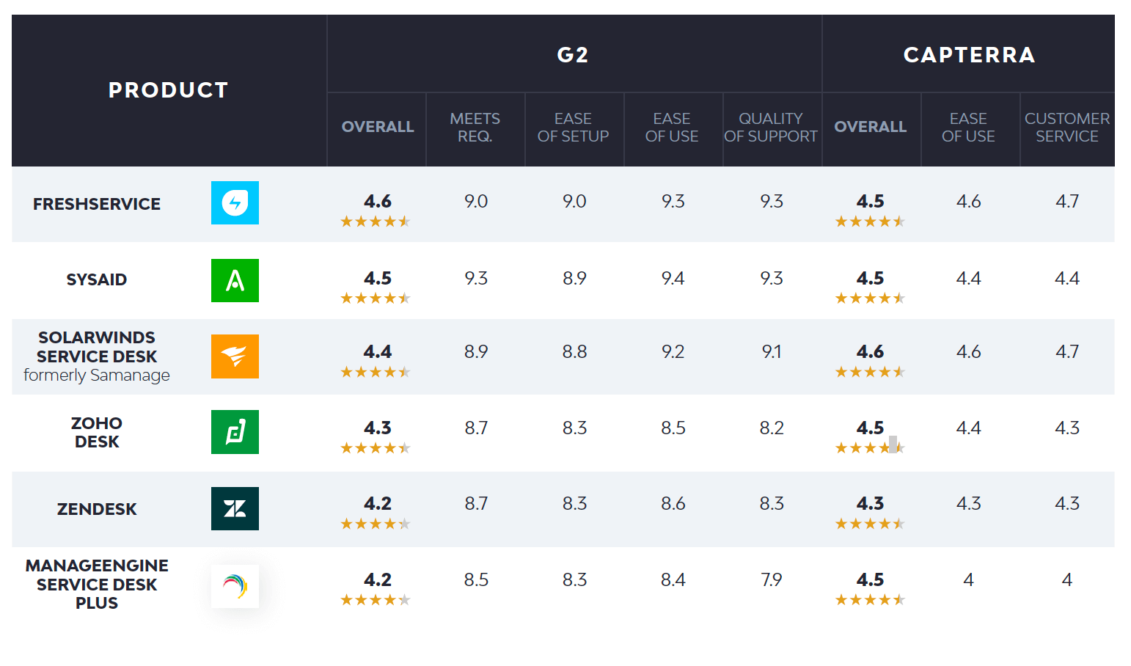This screenshot has height=666, width=1131.
Task: Click the FRESHSERVICE product name
Action: [97, 204]
